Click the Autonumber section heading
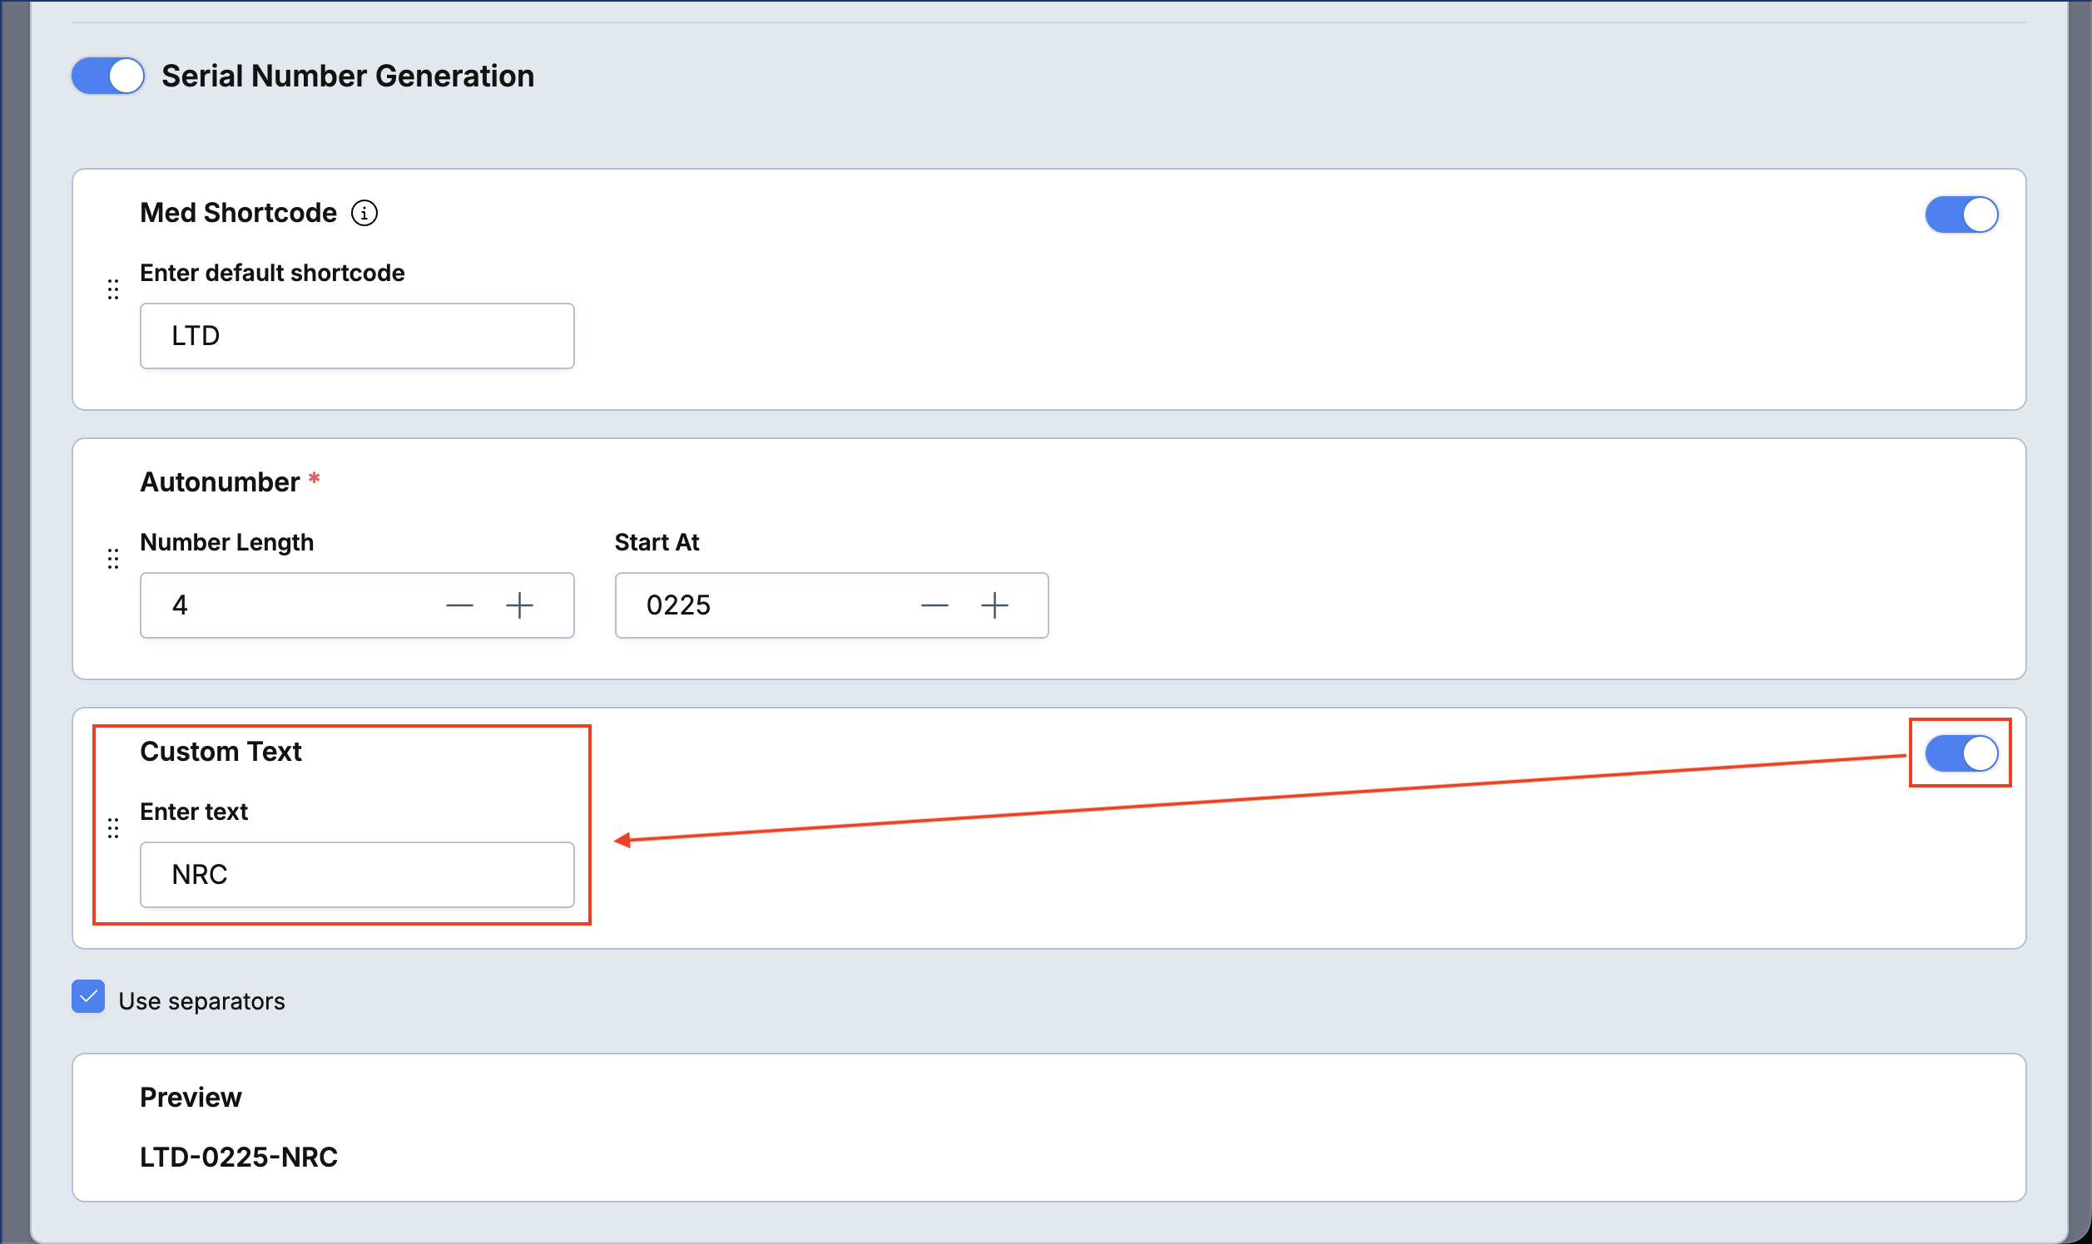This screenshot has width=2092, height=1244. point(220,482)
